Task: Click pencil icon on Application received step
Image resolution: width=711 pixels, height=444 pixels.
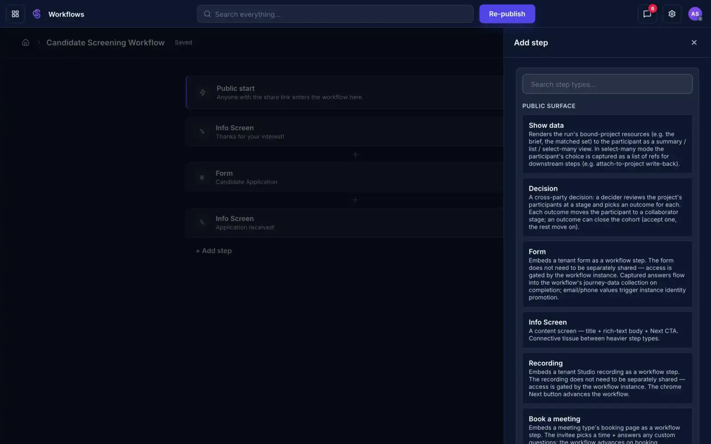Action: 202,222
